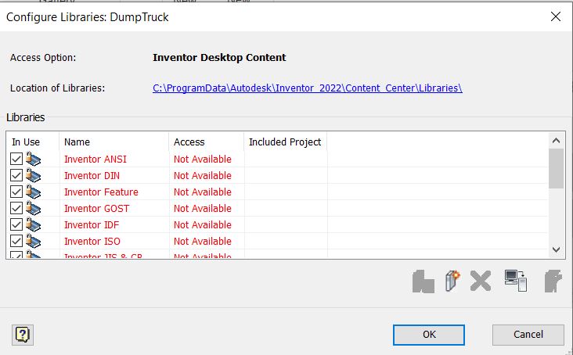Click the locked library icon for Inventor Feature
Image resolution: width=573 pixels, height=355 pixels.
pyautogui.click(x=33, y=192)
